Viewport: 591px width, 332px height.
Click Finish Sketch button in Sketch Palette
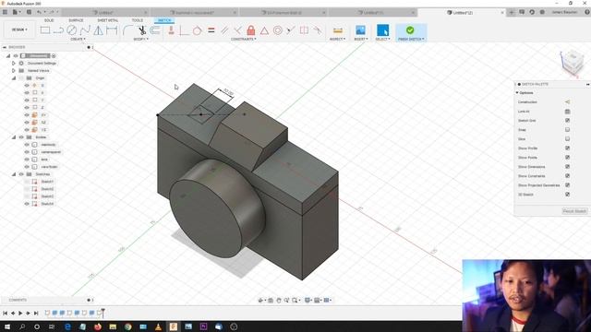[574, 211]
